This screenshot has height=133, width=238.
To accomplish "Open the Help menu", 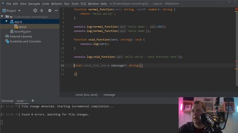I will tap(104, 4).
